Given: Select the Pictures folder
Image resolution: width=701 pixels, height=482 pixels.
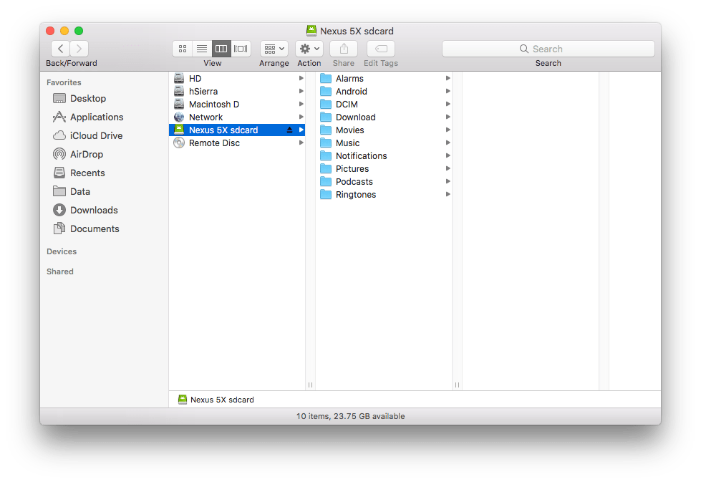Looking at the screenshot, I should pyautogui.click(x=384, y=169).
